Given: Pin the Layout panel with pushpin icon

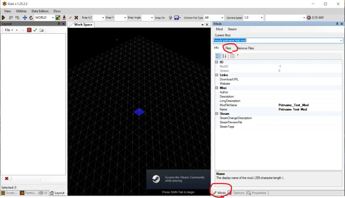Looking at the screenshot, I should pos(59,24).
